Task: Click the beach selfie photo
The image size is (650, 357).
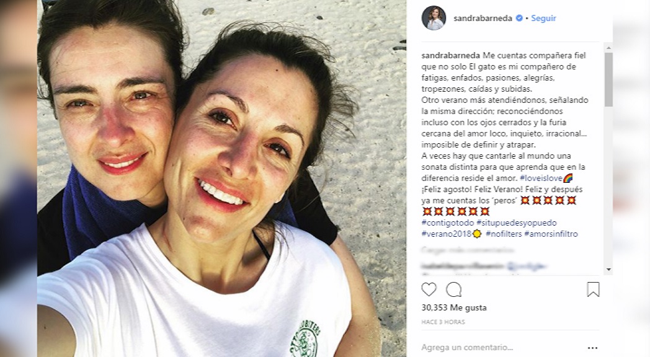Action: (x=222, y=178)
